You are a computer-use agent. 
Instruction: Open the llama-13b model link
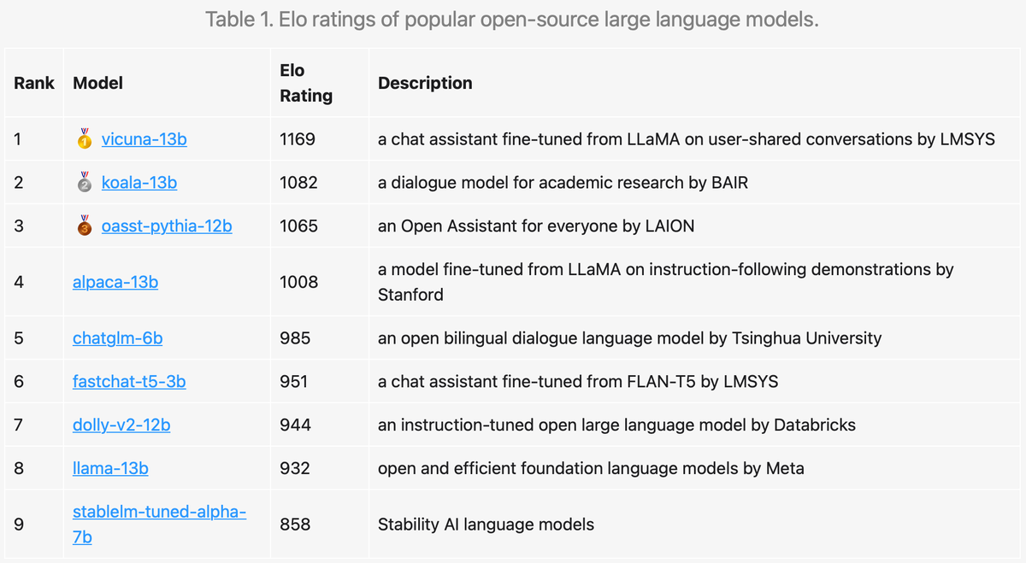(110, 468)
